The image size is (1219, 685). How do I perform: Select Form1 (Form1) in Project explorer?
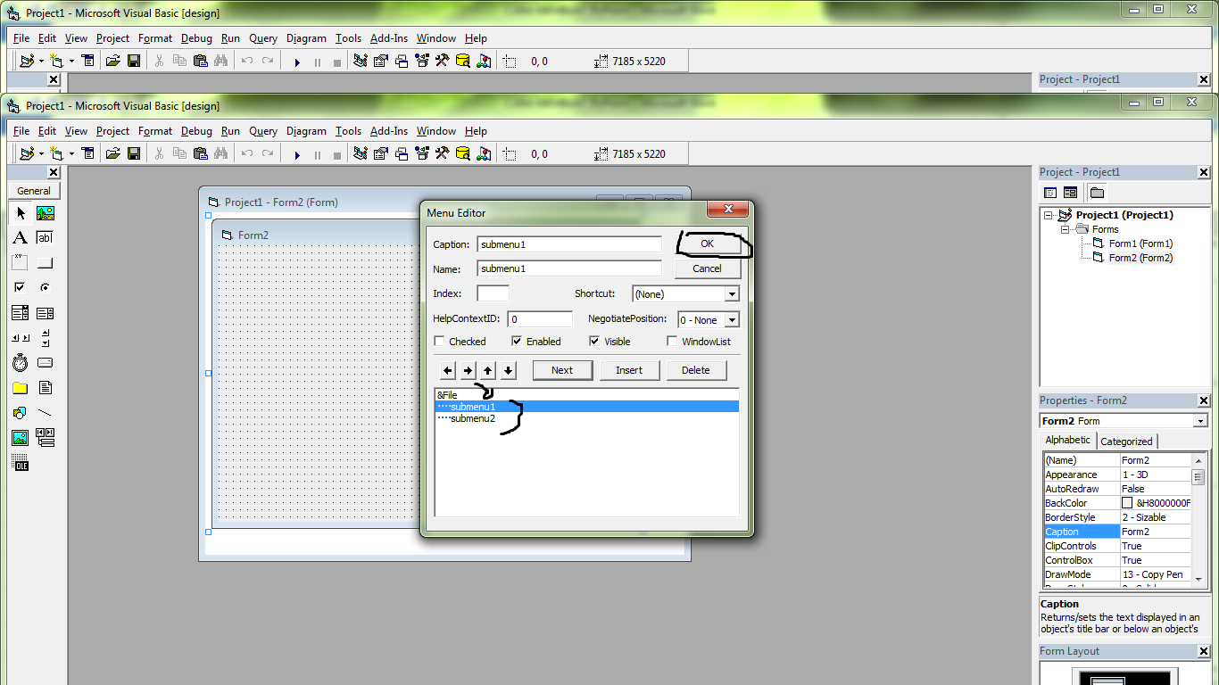[1140, 243]
